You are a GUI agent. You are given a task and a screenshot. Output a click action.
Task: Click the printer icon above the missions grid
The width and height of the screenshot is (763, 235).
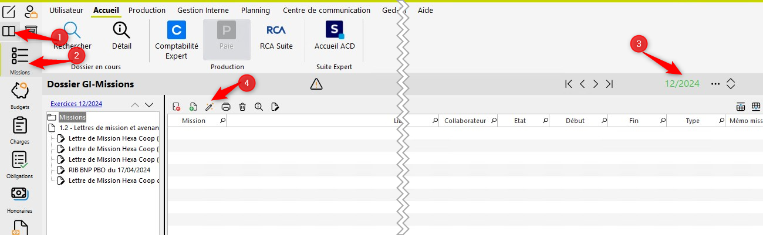point(226,107)
